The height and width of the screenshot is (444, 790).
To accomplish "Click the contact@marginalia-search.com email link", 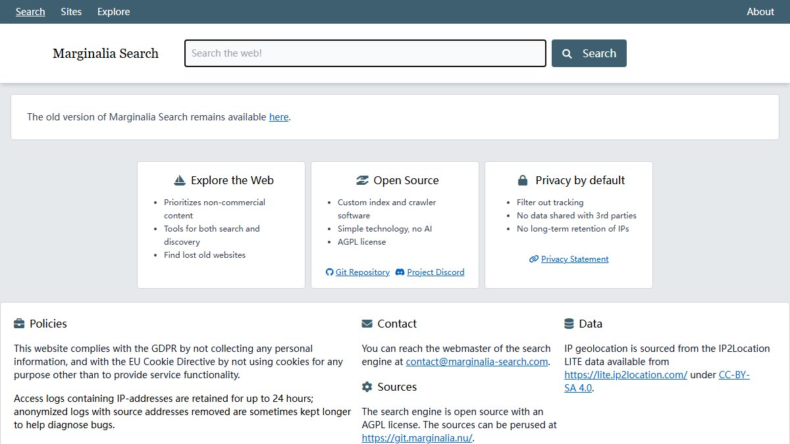I will pos(477,362).
